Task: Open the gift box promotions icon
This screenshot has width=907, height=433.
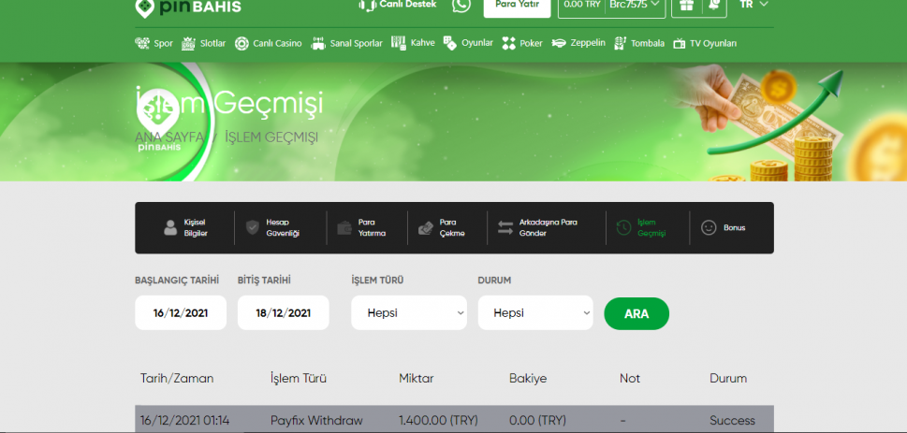Action: [x=687, y=6]
